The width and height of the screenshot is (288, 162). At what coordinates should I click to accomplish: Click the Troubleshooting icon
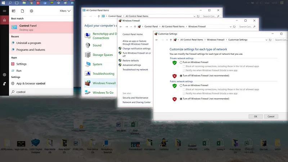click(x=87, y=73)
